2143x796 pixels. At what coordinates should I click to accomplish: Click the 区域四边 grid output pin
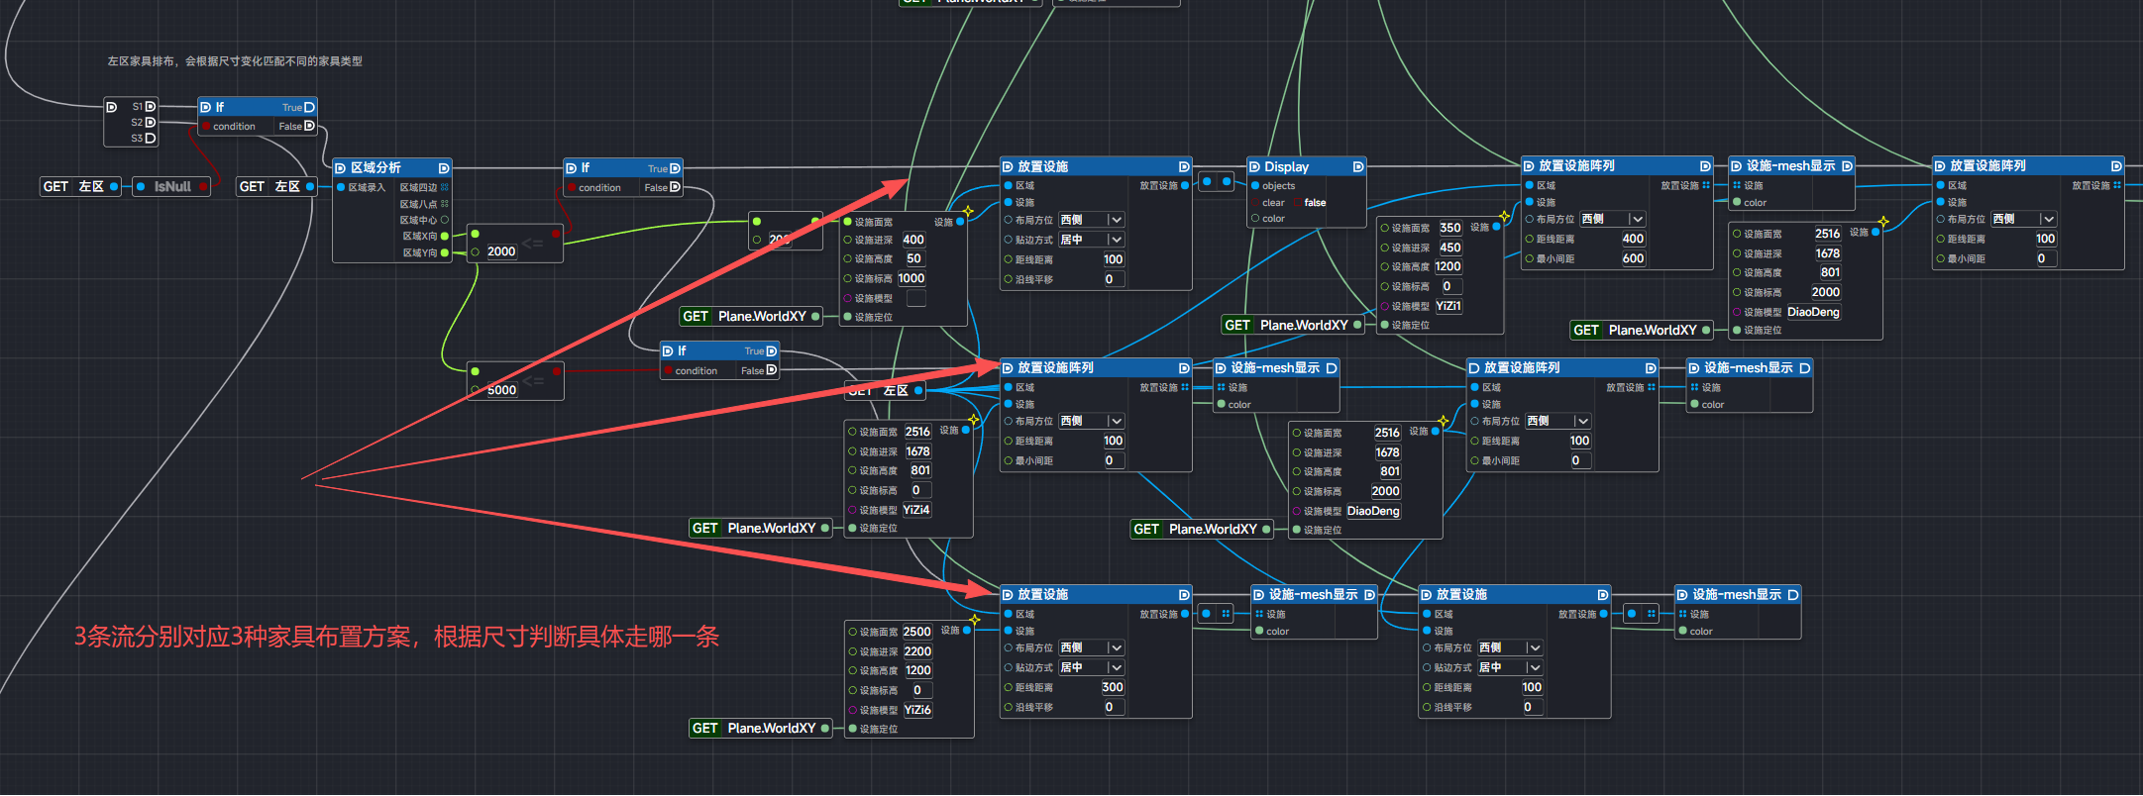[x=445, y=187]
